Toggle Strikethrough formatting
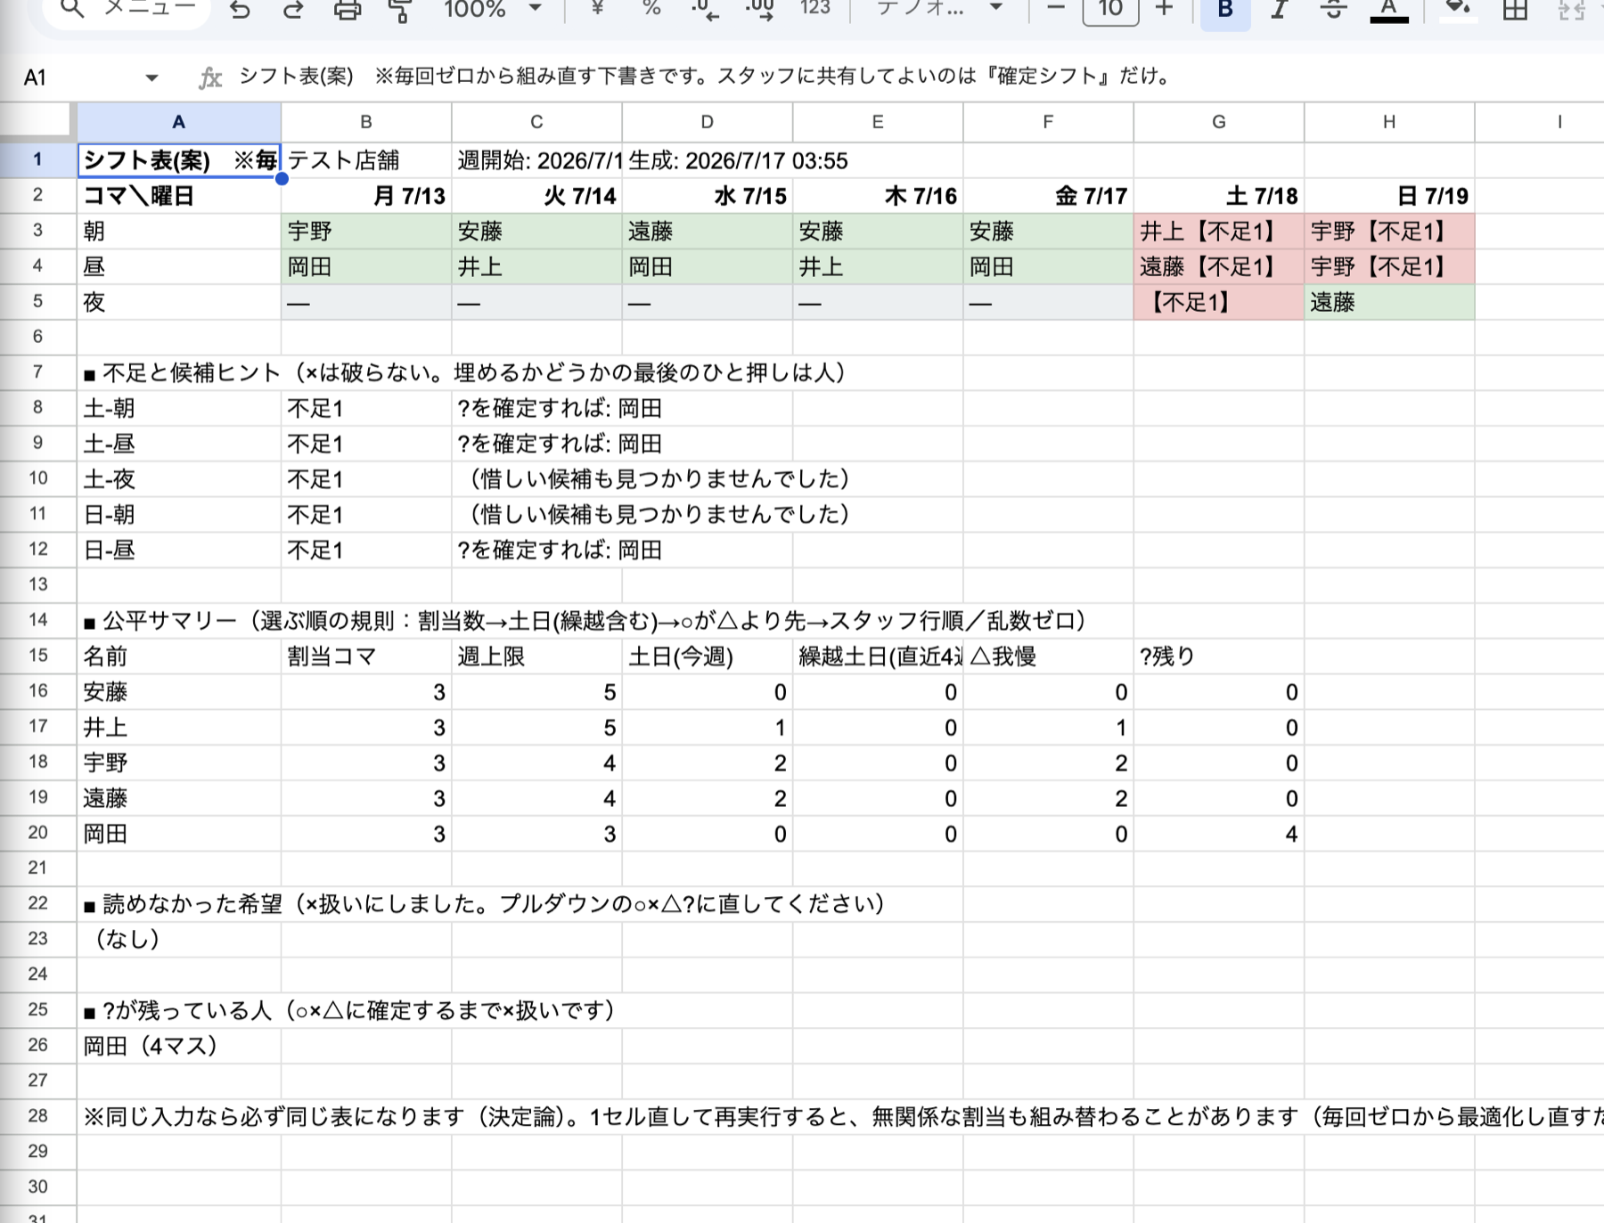Screen dimensions: 1604x1223 pyautogui.click(x=1333, y=10)
